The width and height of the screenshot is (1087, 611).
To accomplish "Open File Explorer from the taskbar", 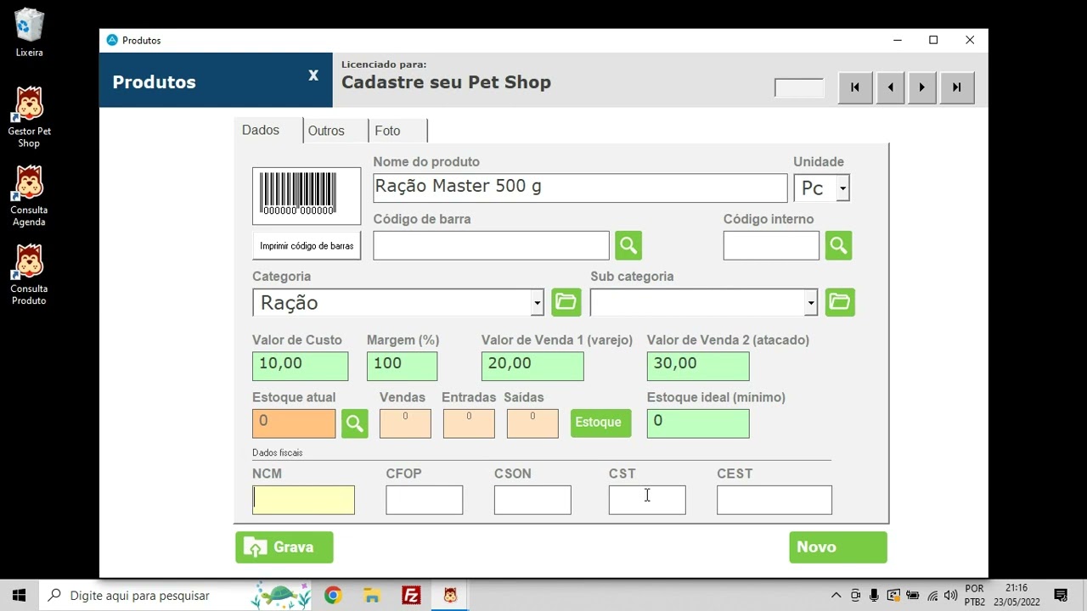I will (x=372, y=596).
